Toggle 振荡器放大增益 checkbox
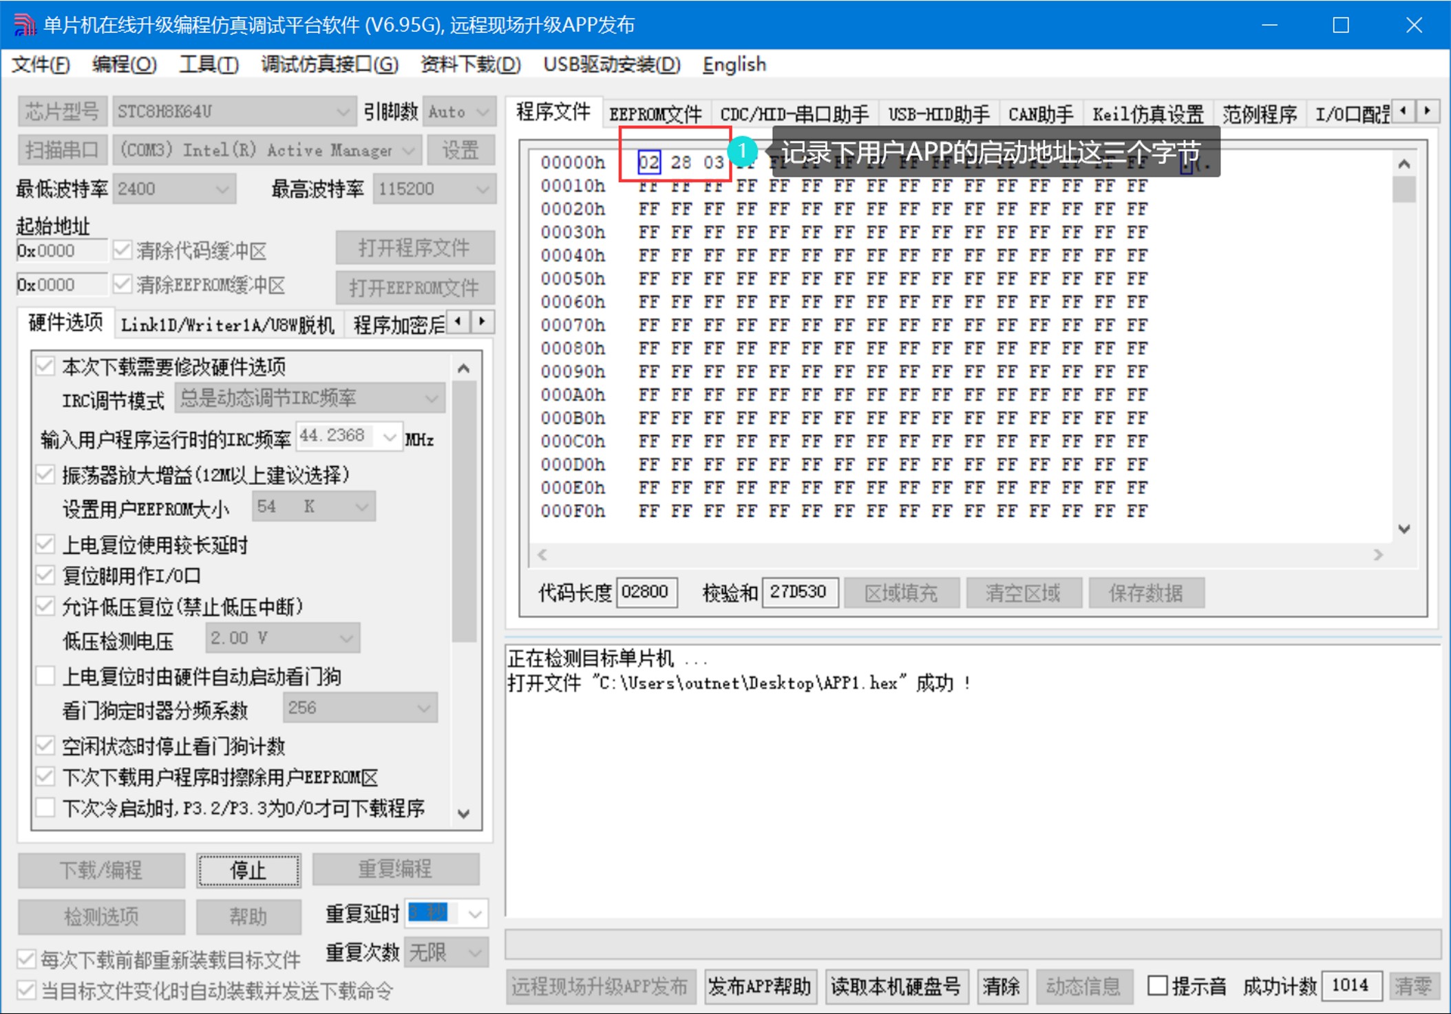Viewport: 1451px width, 1014px height. (x=45, y=474)
